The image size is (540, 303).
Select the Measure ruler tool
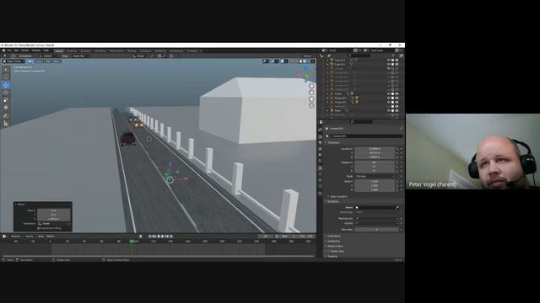[6, 124]
